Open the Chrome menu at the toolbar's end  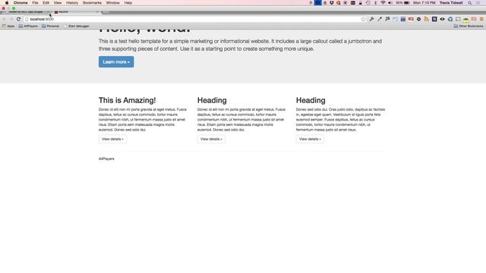point(481,19)
